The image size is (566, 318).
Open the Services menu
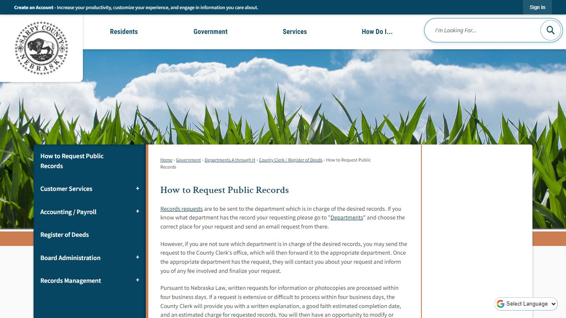[x=295, y=31]
